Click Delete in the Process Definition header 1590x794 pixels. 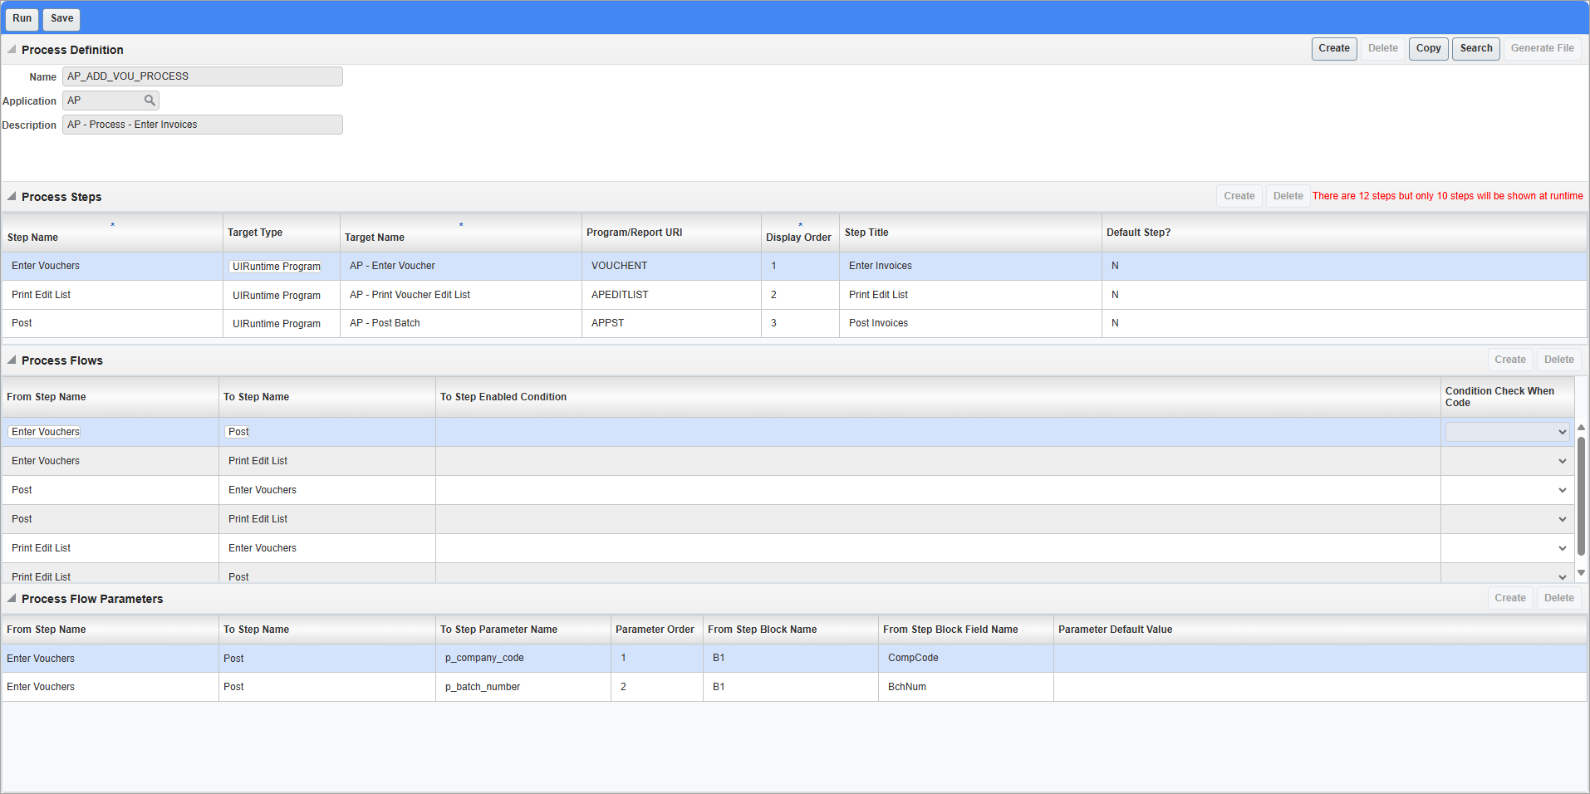coord(1383,48)
